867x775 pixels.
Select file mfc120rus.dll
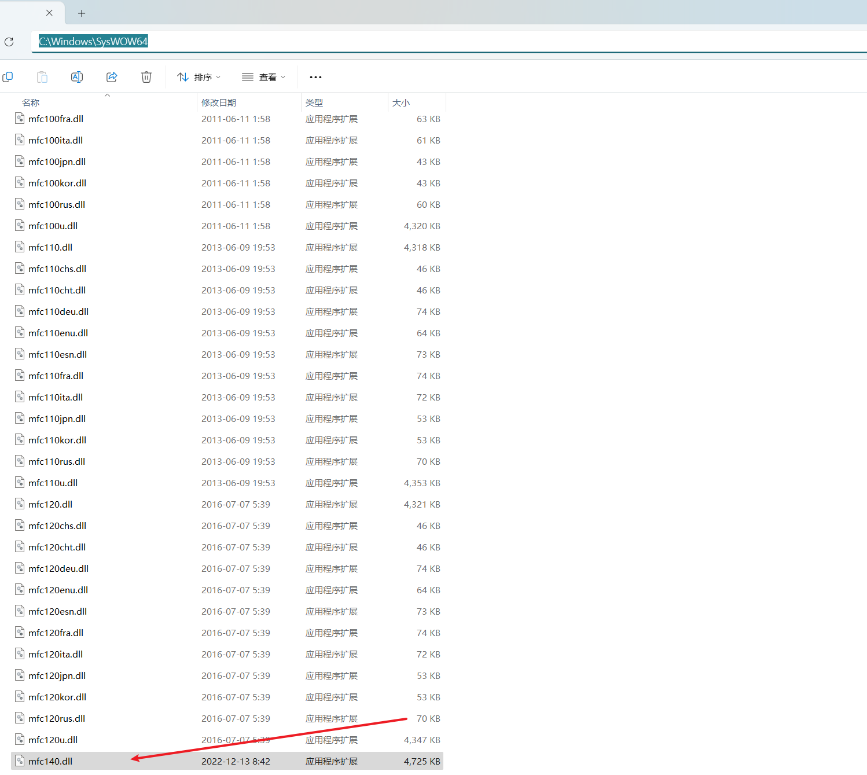coord(57,718)
